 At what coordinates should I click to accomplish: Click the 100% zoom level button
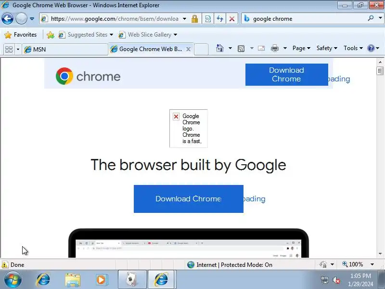click(x=353, y=264)
